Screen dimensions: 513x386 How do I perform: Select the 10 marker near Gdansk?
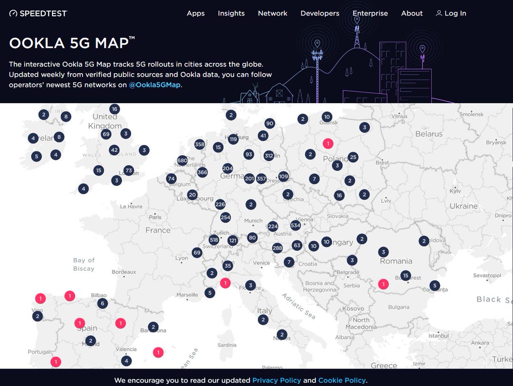[327, 117]
